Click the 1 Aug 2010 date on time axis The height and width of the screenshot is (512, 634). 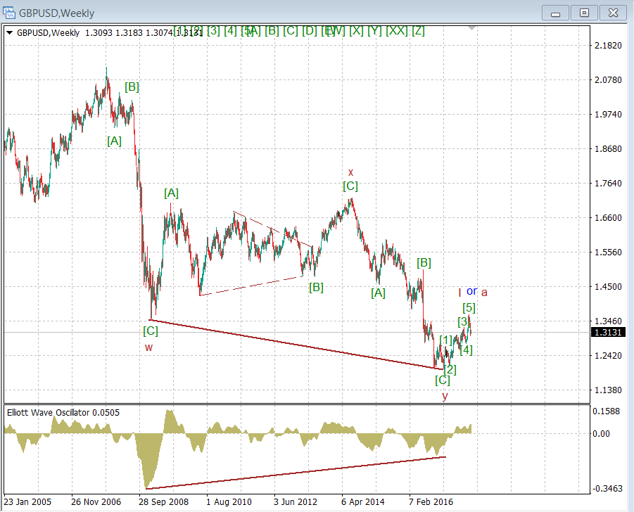coord(229,502)
